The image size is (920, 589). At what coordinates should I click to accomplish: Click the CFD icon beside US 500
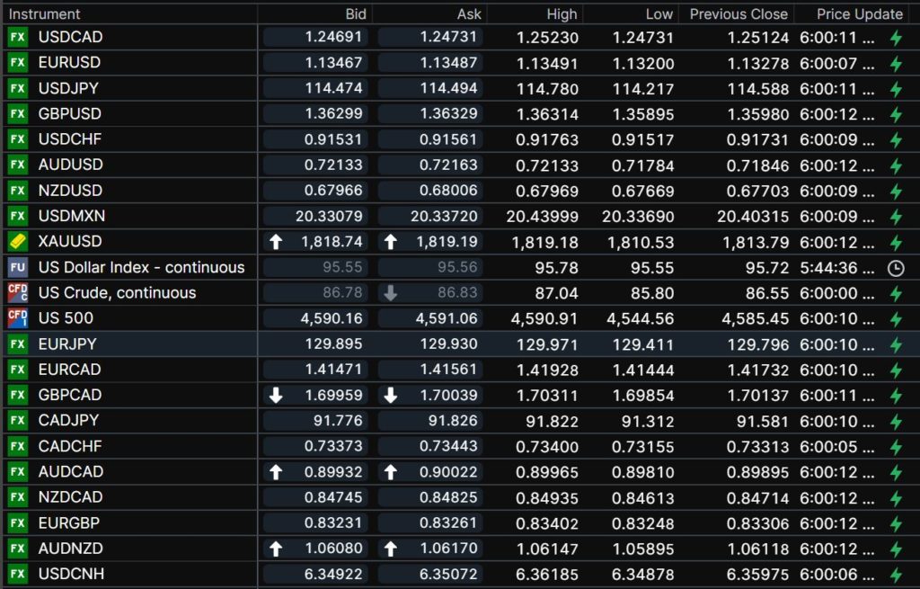click(17, 318)
